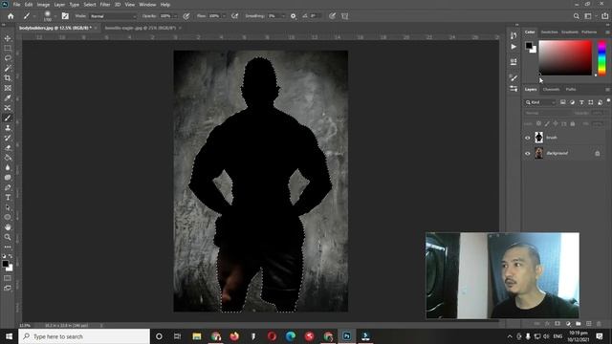
Task: Select the Hand tool
Action: (x=8, y=227)
